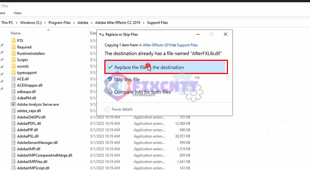Click the ACE.dll file icon
This screenshot has width=310, height=170.
[14, 79]
